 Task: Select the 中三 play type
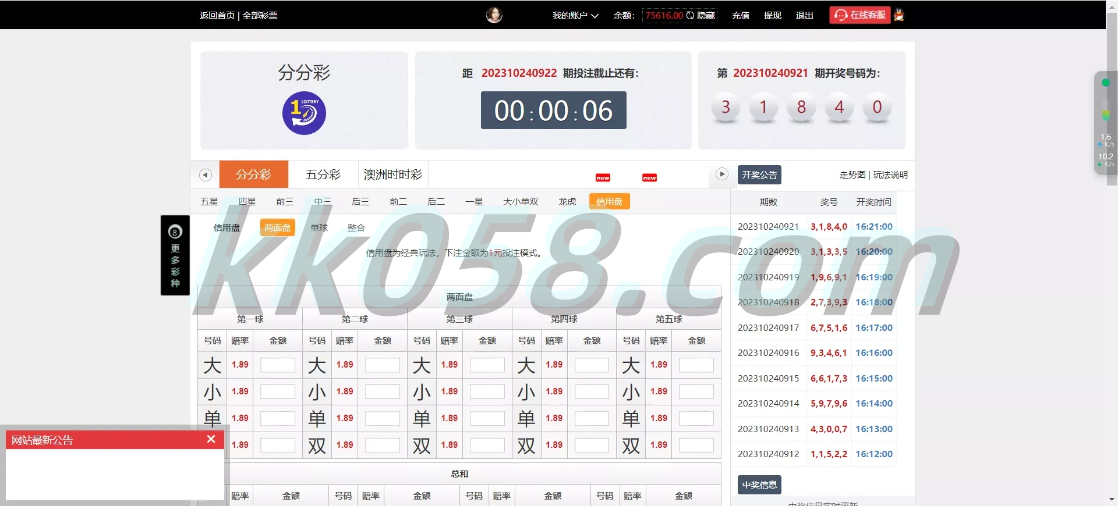pos(323,201)
